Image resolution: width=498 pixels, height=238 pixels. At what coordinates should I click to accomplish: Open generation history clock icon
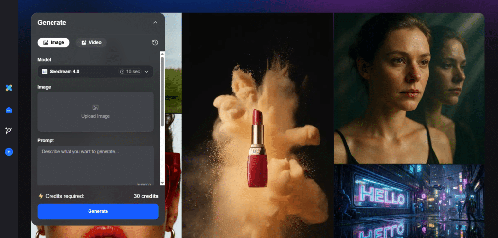[155, 43]
